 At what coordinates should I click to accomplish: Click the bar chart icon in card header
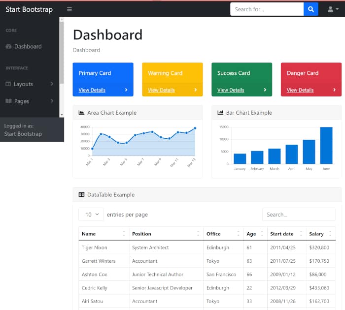coord(220,113)
